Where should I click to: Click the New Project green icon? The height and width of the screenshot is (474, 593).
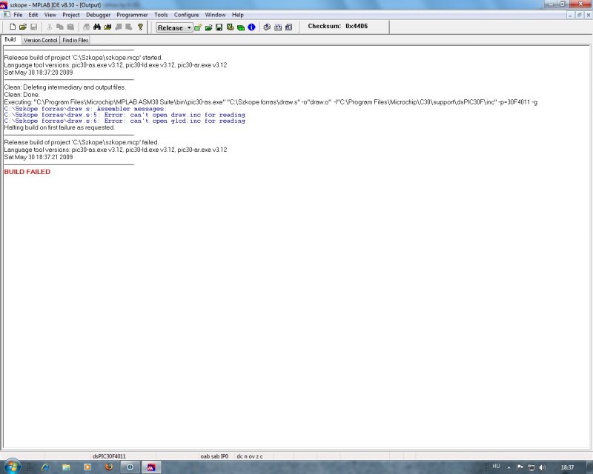click(198, 27)
